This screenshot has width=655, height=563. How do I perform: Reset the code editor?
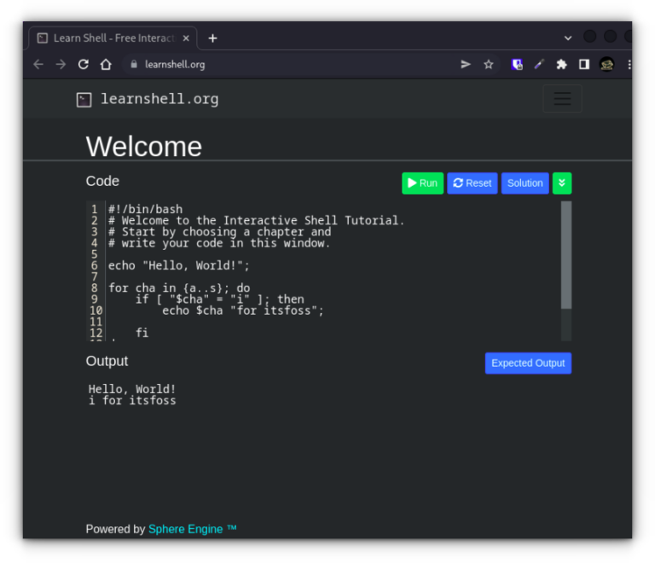[472, 183]
